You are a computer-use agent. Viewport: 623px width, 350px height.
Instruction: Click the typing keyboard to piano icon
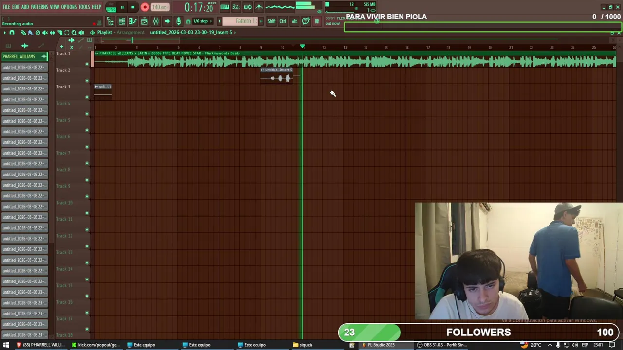coord(225,7)
